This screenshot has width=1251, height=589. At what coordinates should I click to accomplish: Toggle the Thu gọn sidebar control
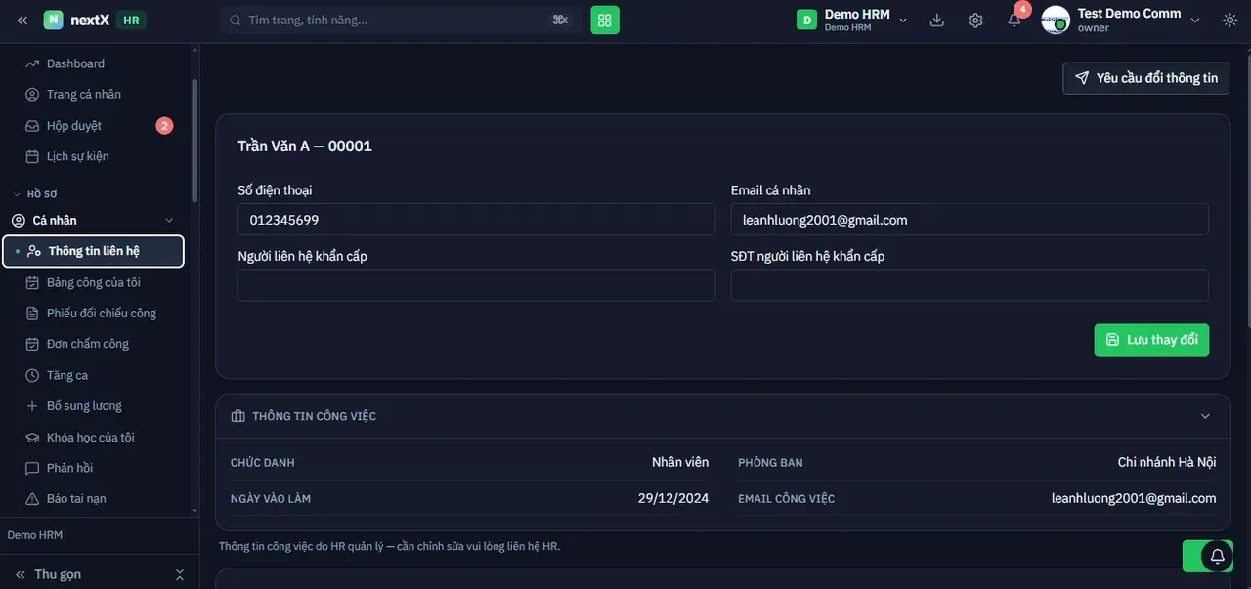(100, 574)
